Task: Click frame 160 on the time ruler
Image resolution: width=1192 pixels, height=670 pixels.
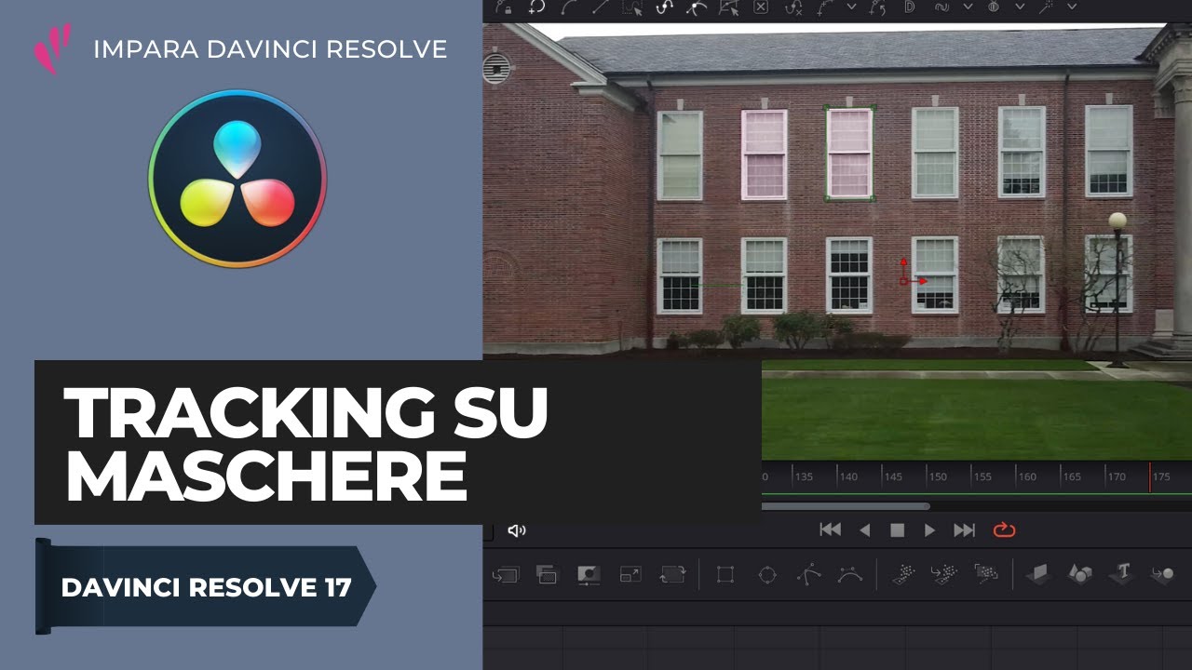Action: pos(1027,476)
